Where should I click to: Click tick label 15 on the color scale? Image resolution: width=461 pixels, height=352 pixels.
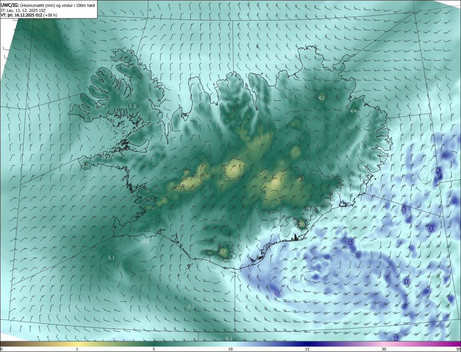click(307, 349)
